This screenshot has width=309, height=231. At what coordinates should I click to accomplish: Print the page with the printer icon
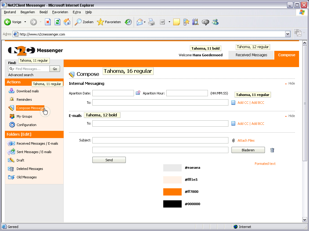(151, 22)
